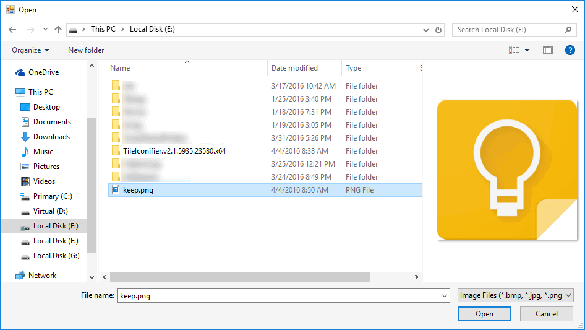Screen dimensions: 585x330
Task: Open Music in navigation pane
Action: coord(43,152)
